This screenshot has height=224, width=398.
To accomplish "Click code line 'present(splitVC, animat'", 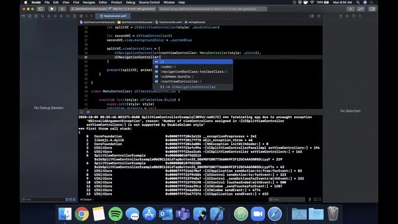I will (x=129, y=70).
